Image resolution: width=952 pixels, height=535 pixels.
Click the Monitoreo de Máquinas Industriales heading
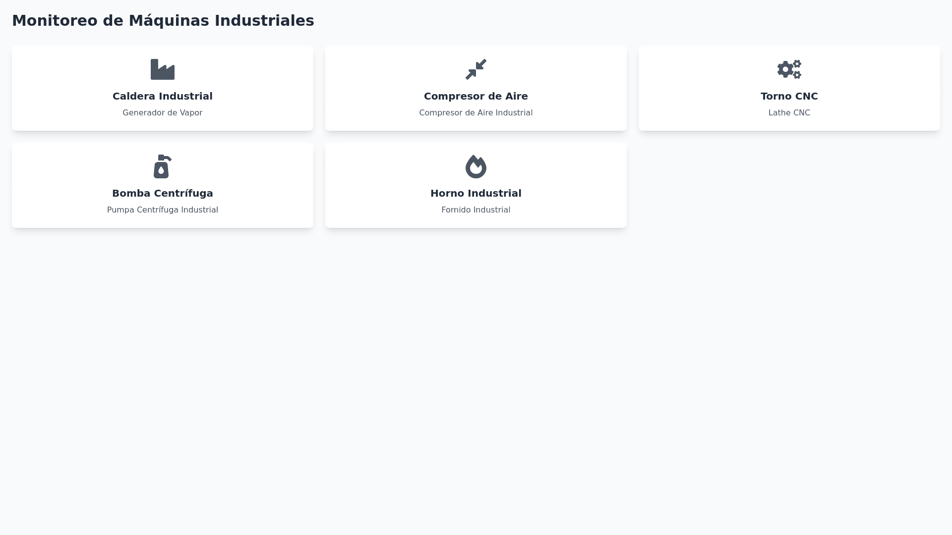(x=163, y=21)
